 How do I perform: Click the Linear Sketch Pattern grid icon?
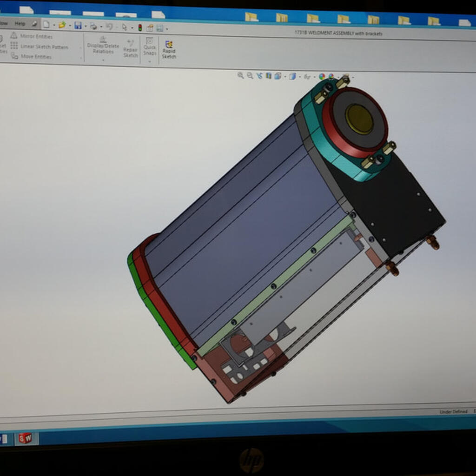(14, 46)
